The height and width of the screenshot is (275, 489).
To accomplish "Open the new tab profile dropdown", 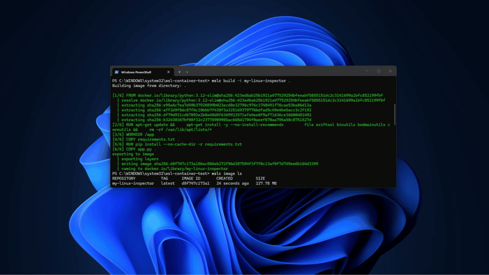I will click(x=187, y=72).
